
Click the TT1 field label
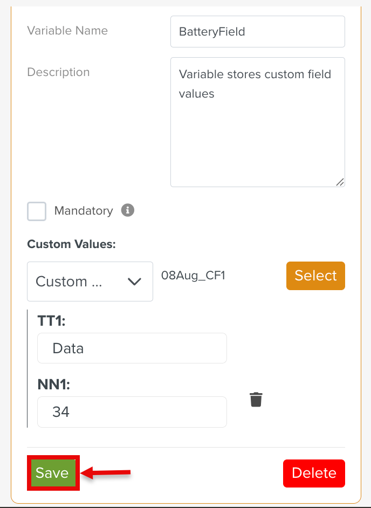click(51, 321)
